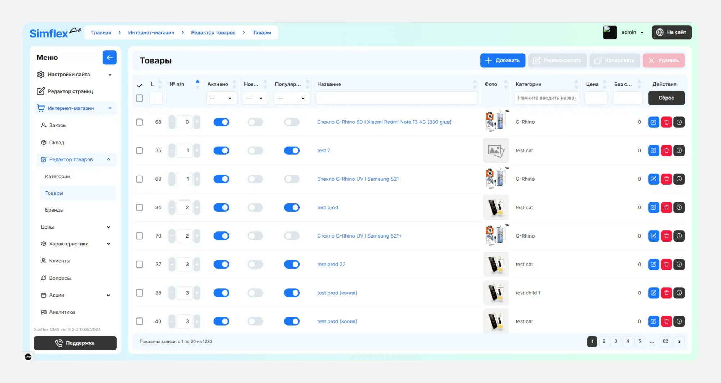Toggle Активно switch for product ID 37

tap(221, 264)
